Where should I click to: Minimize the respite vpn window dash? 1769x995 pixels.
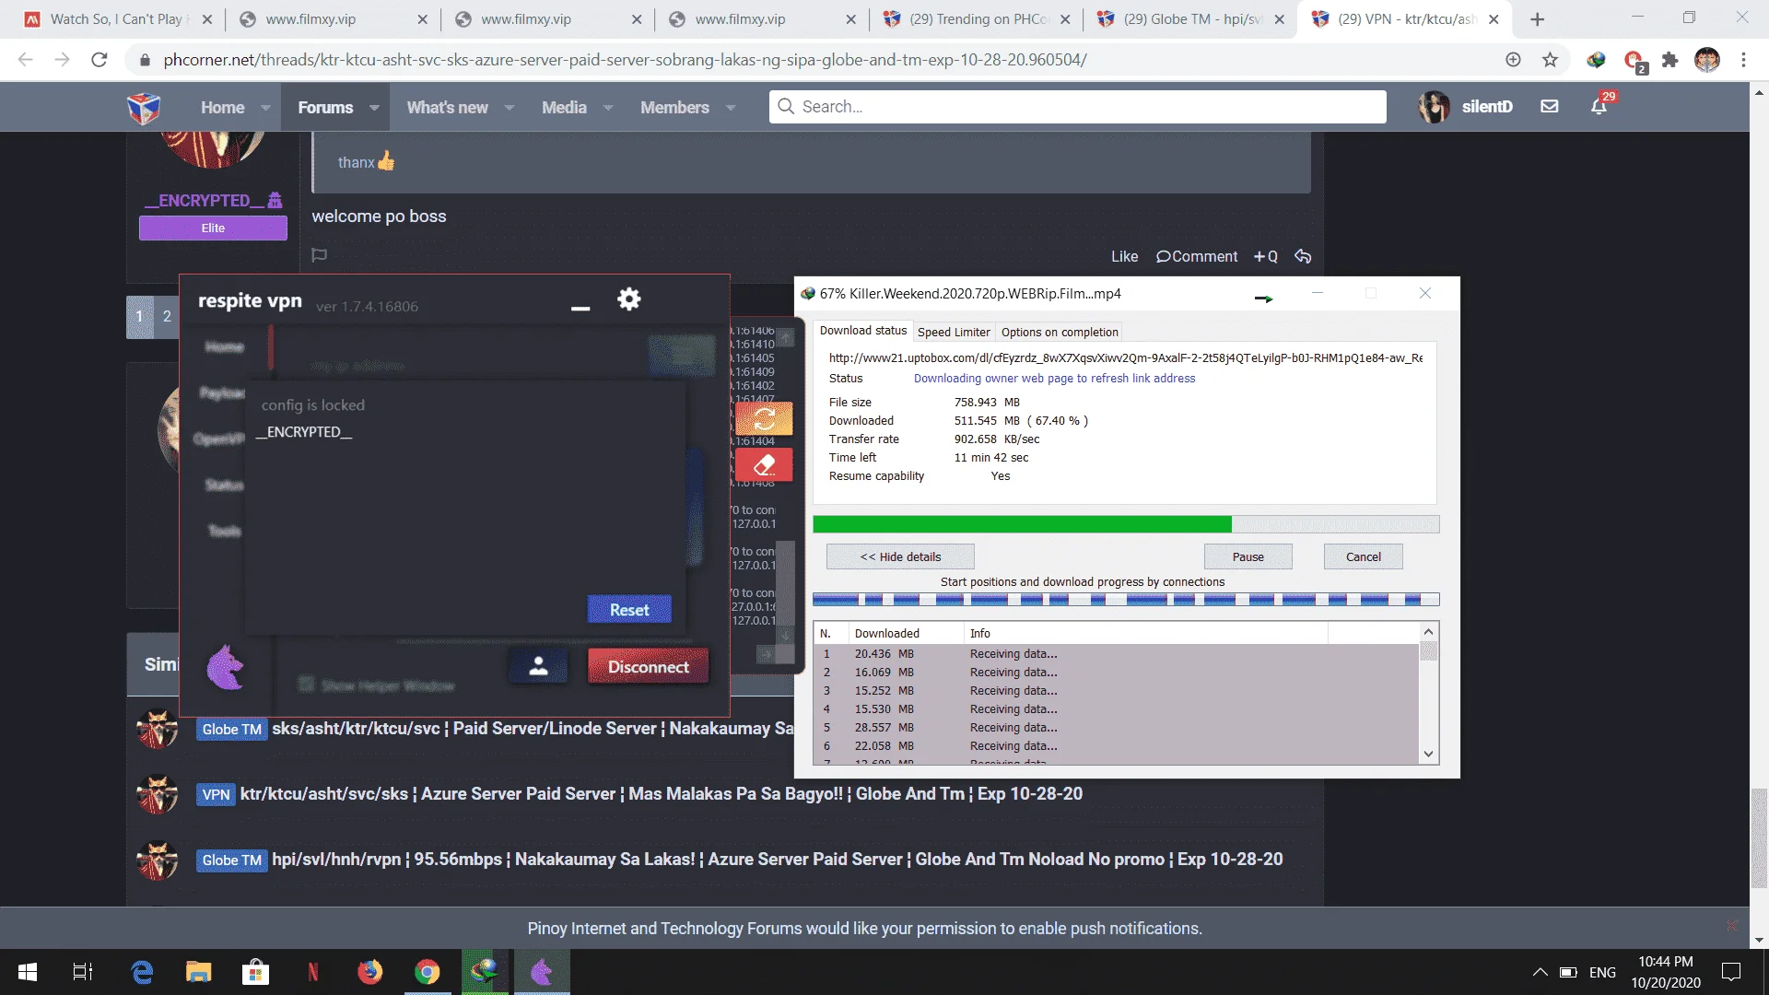tap(580, 309)
